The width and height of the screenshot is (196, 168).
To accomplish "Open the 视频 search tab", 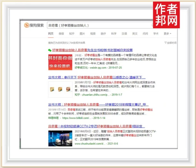I will 93,34.
